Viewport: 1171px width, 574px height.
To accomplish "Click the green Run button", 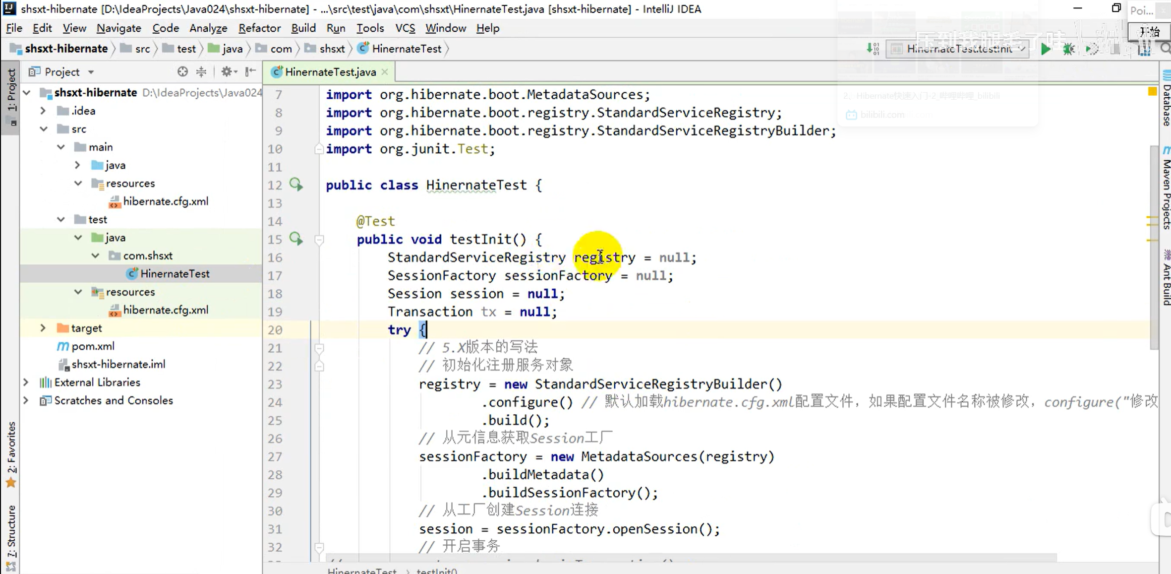I will [x=1045, y=49].
